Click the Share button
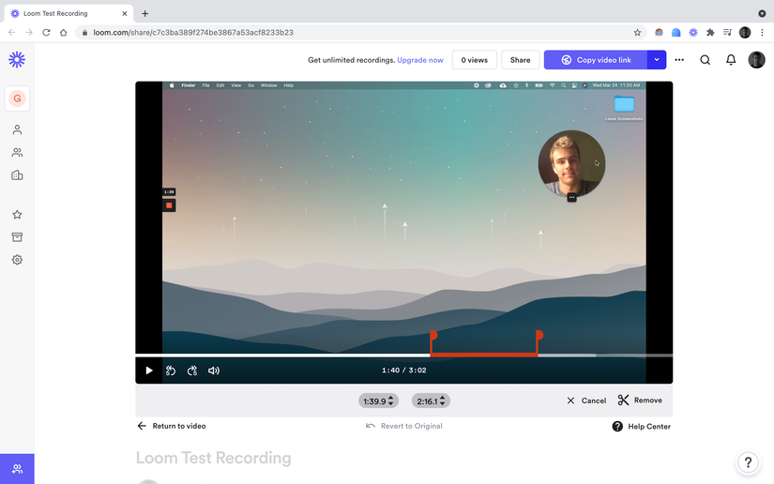The image size is (774, 484). pos(521,60)
